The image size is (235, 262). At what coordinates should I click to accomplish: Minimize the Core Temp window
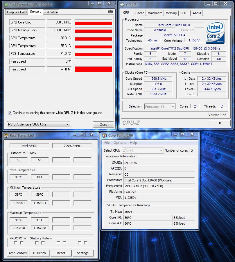[175, 134]
